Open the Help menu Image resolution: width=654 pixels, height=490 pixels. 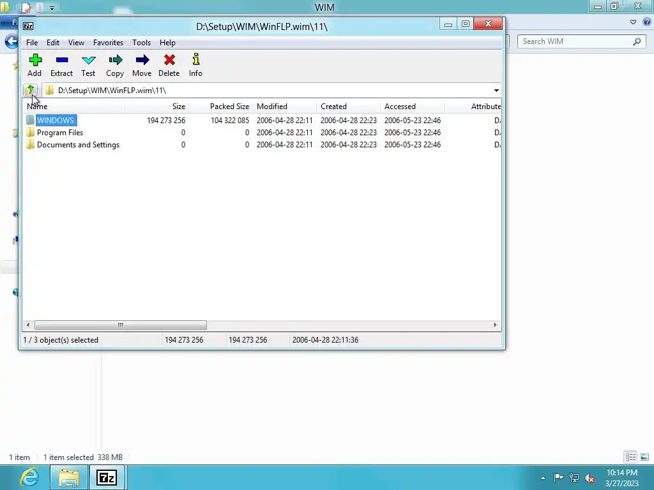click(x=167, y=43)
